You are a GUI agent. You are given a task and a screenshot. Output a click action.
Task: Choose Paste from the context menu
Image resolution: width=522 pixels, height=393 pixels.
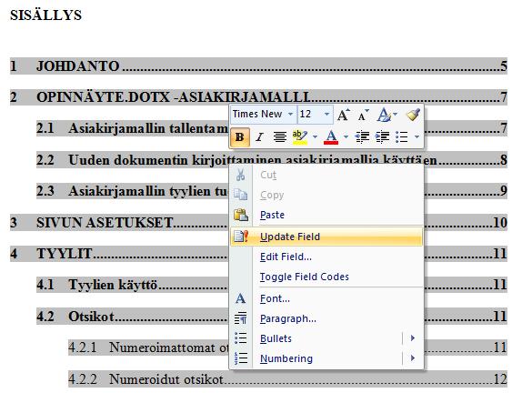pos(326,215)
